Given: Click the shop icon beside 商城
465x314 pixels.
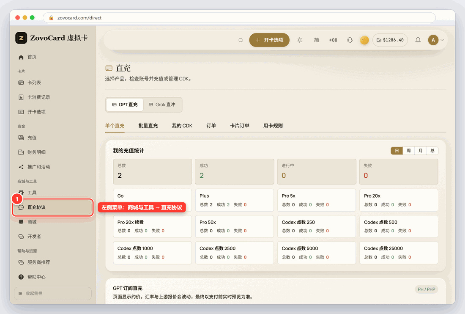Looking at the screenshot, I should coord(21,222).
